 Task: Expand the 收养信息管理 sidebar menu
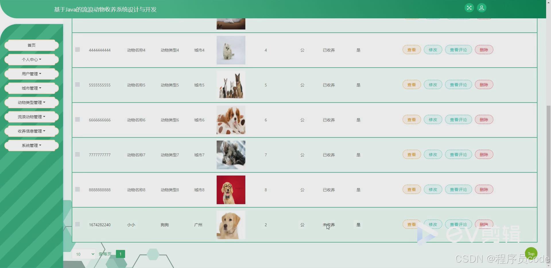[32, 131]
